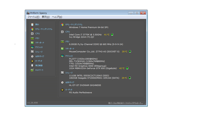The height and width of the screenshot is (118, 210).
Task: Click the RAM icon in summary pane
Action: [x=62, y=41]
